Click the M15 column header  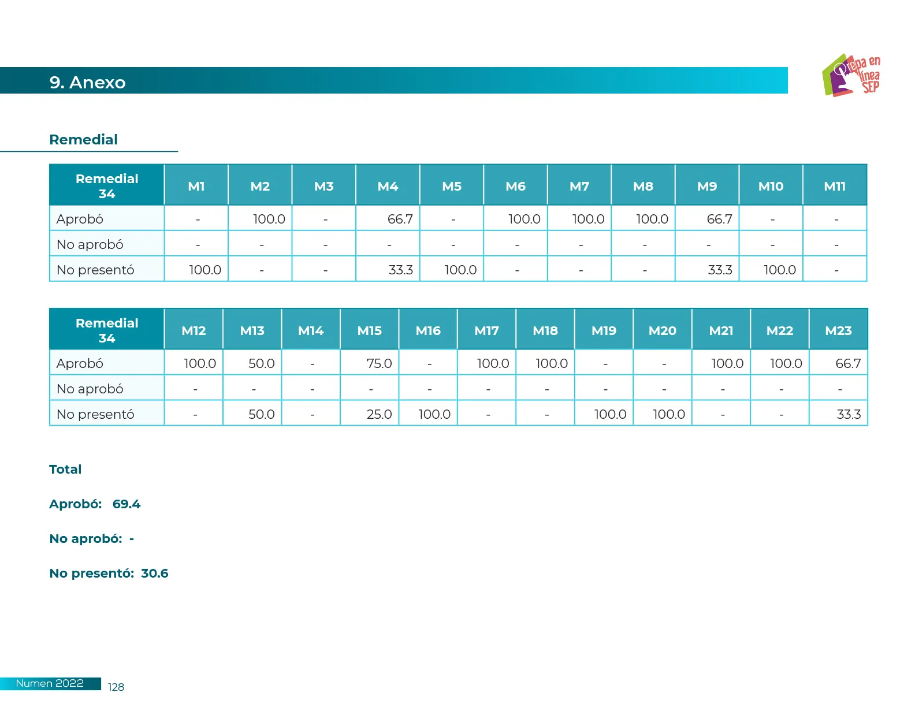(x=369, y=330)
